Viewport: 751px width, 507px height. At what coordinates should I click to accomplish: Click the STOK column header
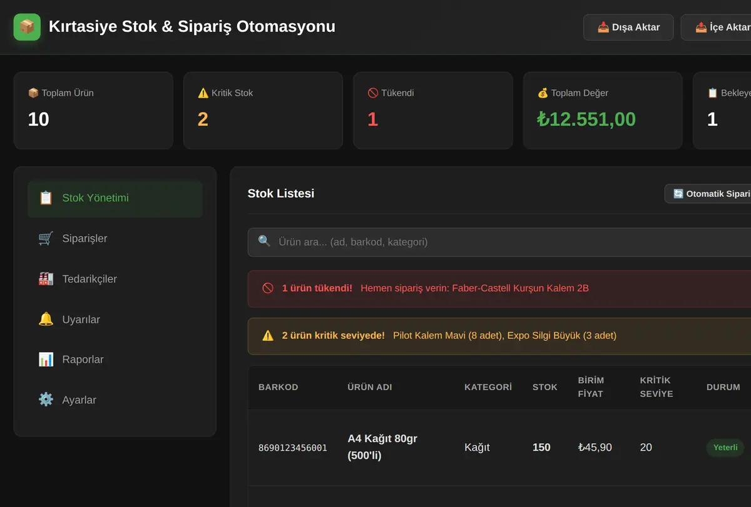click(545, 387)
